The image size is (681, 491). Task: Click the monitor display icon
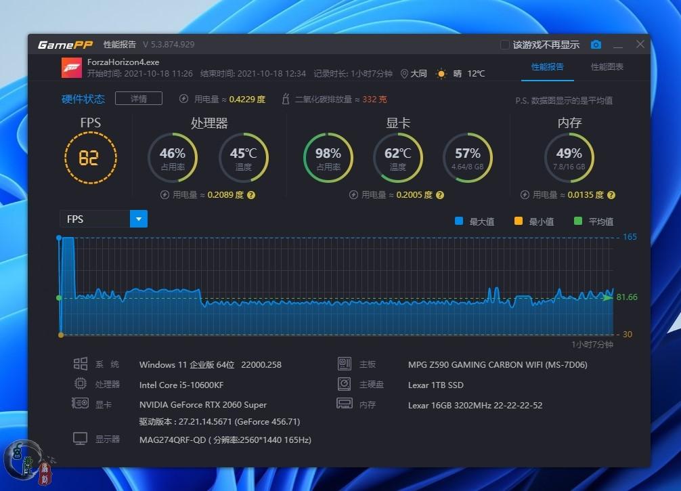click(x=81, y=439)
